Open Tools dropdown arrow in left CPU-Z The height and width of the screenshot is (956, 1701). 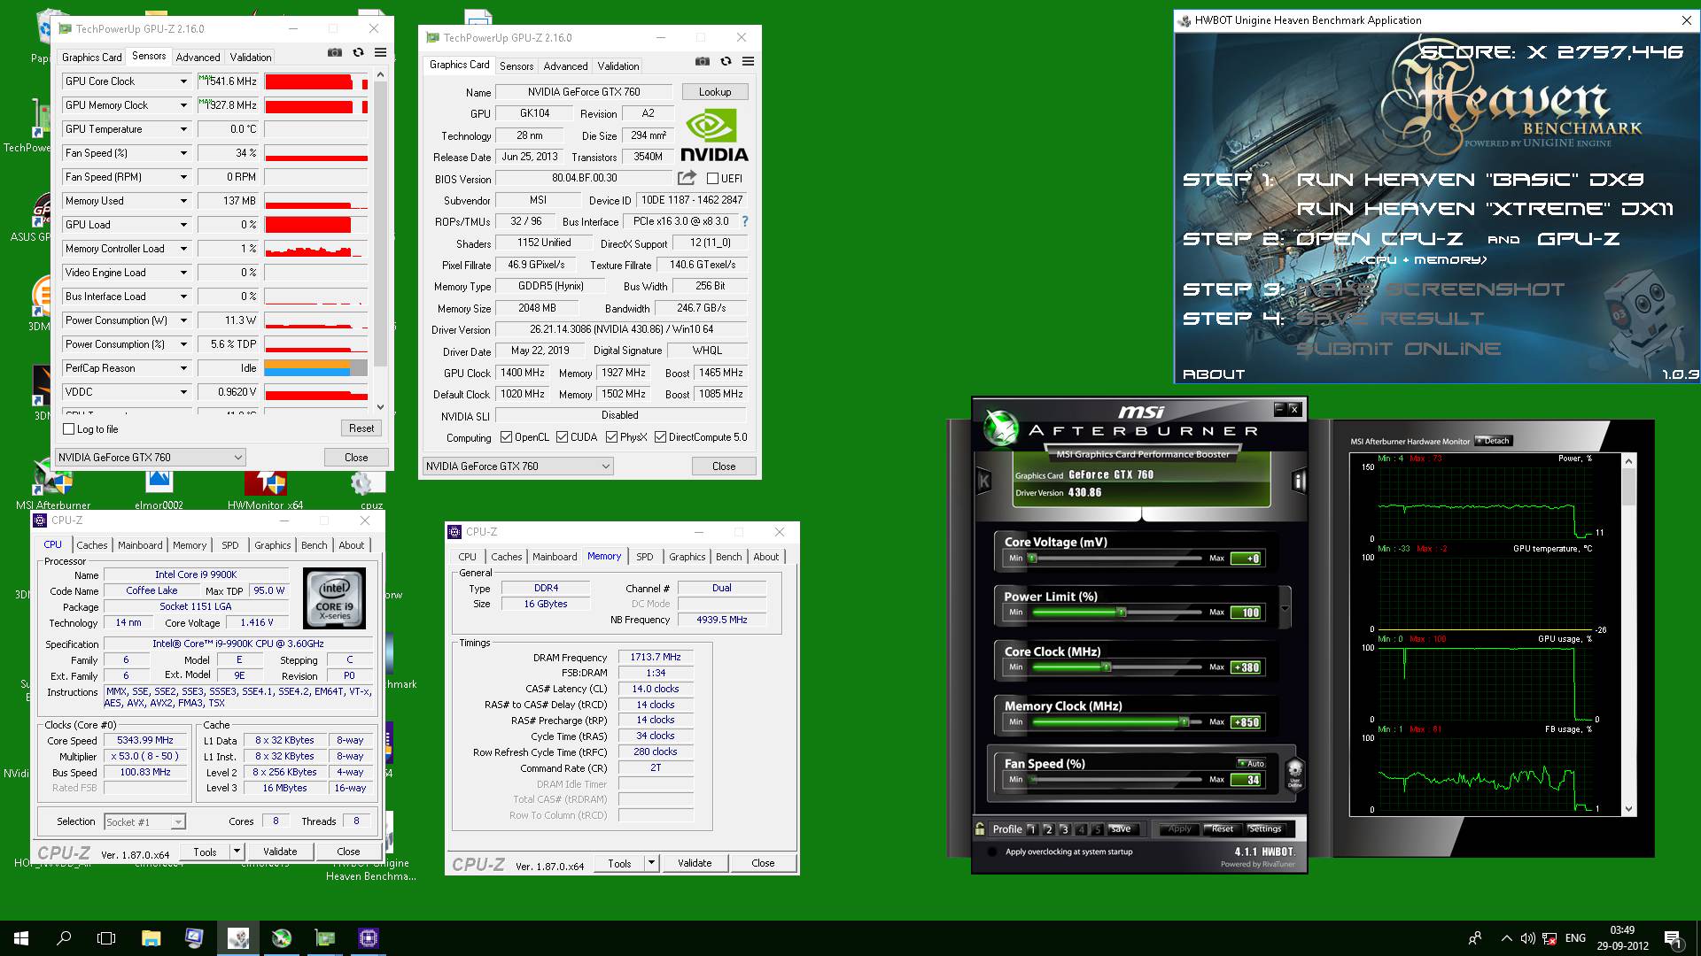click(237, 852)
